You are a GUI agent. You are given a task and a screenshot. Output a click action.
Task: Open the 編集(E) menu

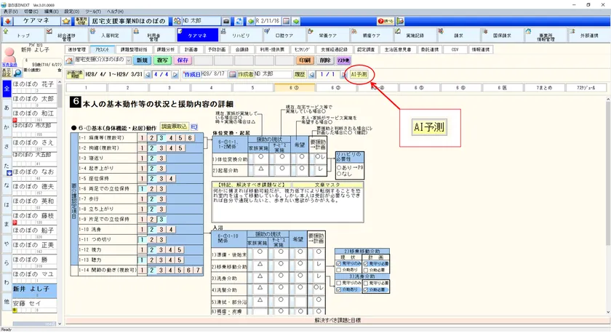52,12
